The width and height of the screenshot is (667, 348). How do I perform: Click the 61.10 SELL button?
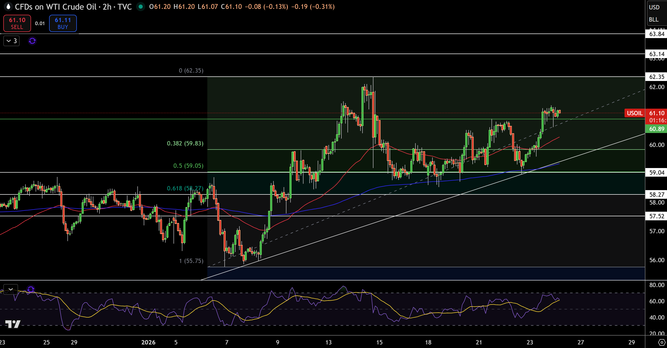click(x=17, y=23)
